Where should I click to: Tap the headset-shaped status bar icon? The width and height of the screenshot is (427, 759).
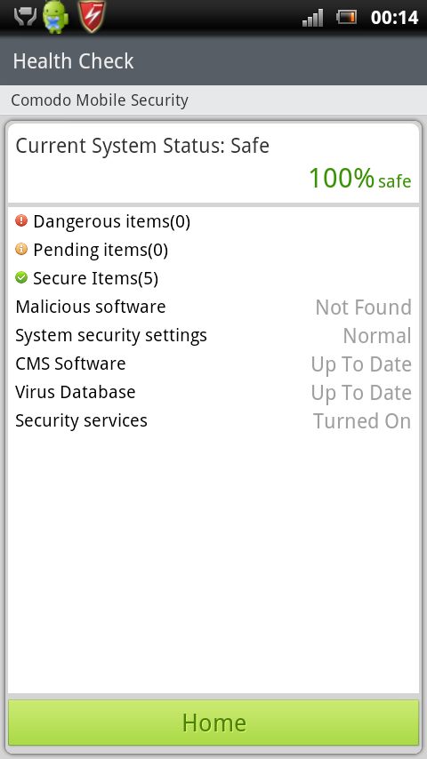pyautogui.click(x=25, y=18)
